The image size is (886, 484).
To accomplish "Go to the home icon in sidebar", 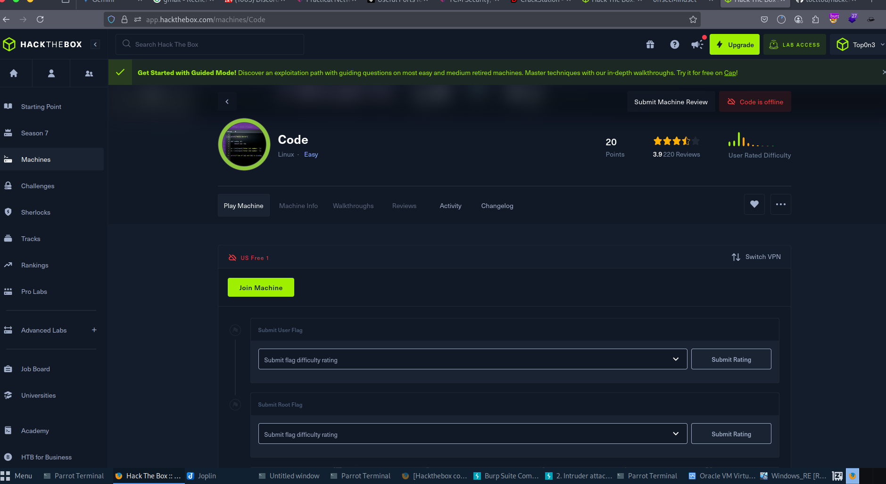I will (14, 73).
